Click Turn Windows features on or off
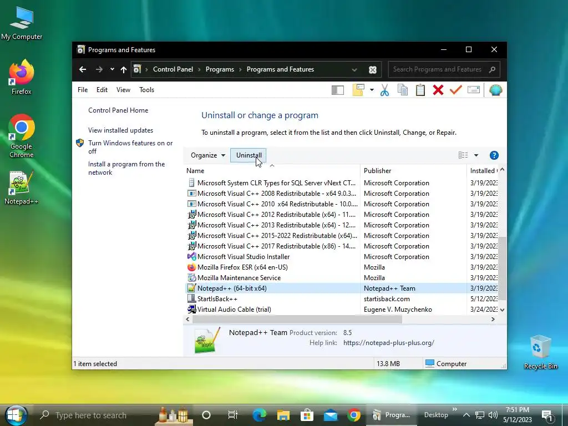 tap(130, 147)
